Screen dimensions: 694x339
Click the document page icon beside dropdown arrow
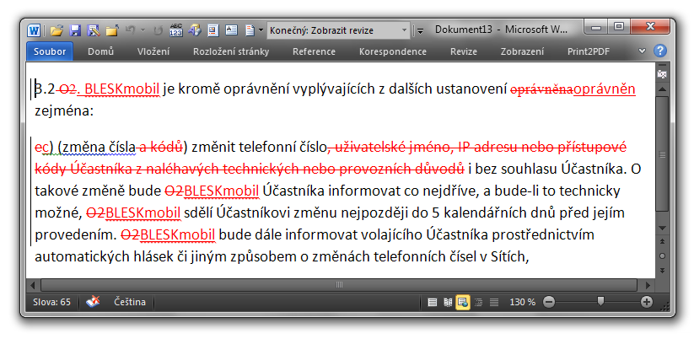250,30
